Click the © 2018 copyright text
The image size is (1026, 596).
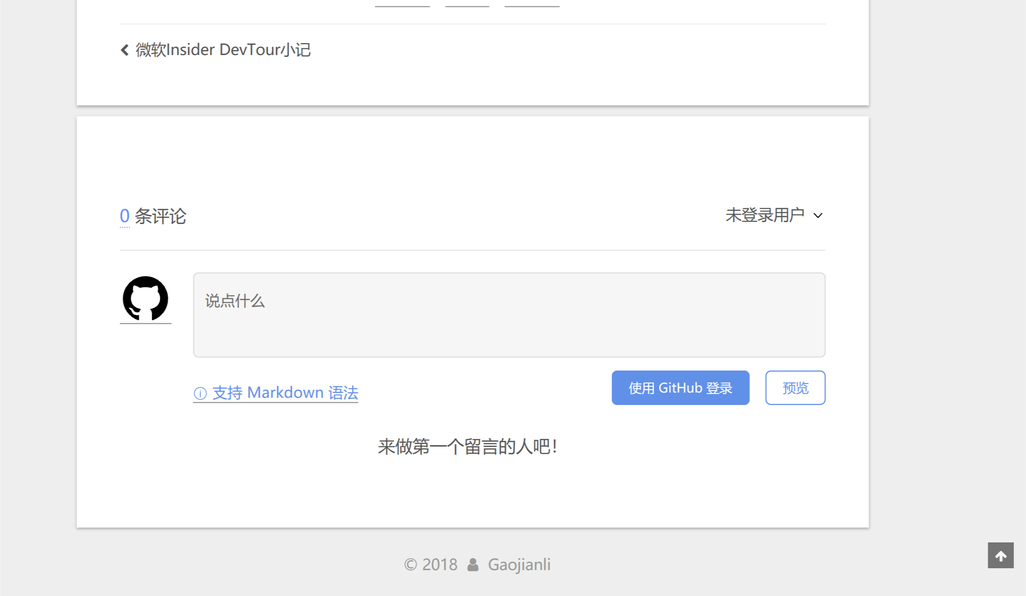point(431,565)
